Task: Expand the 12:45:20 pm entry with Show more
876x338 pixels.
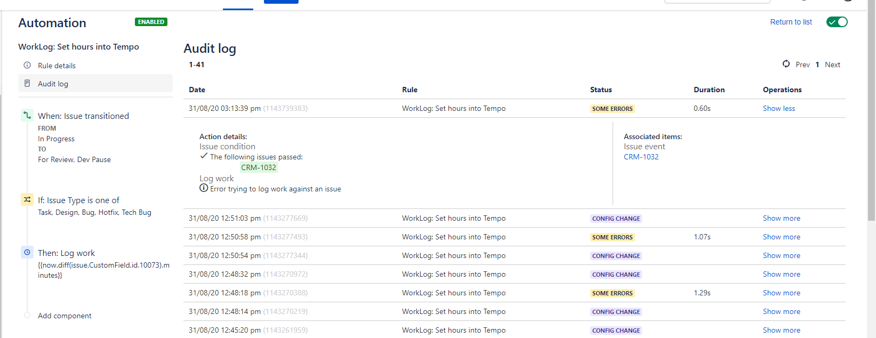Action: coord(782,330)
